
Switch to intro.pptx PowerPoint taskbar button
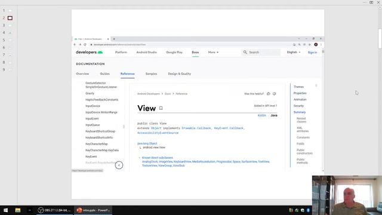point(93,210)
